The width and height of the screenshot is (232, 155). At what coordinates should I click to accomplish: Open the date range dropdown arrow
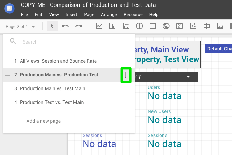coord(188,77)
